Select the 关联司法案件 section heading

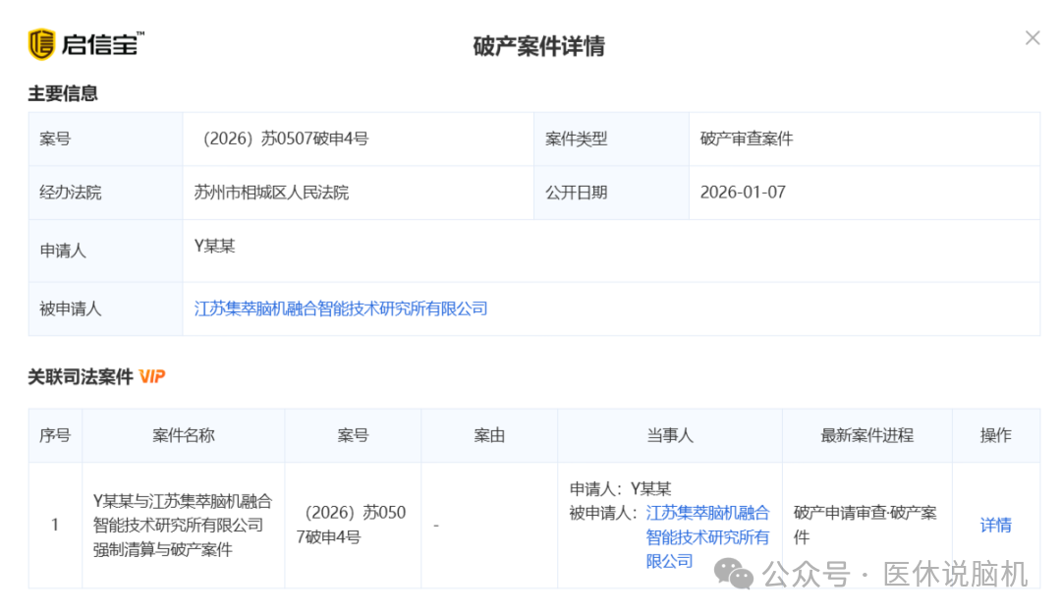82,376
